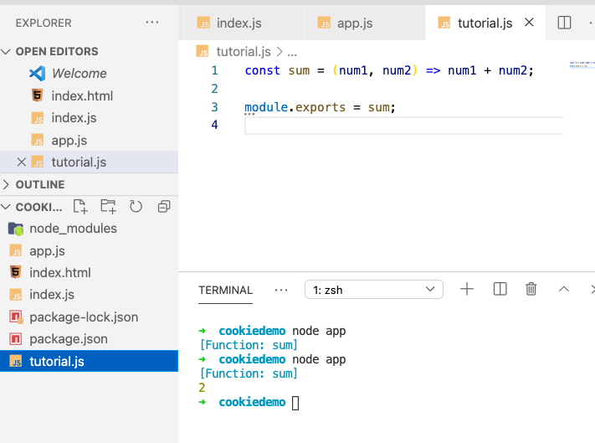
Task: Kill terminal with trash icon
Action: (531, 289)
